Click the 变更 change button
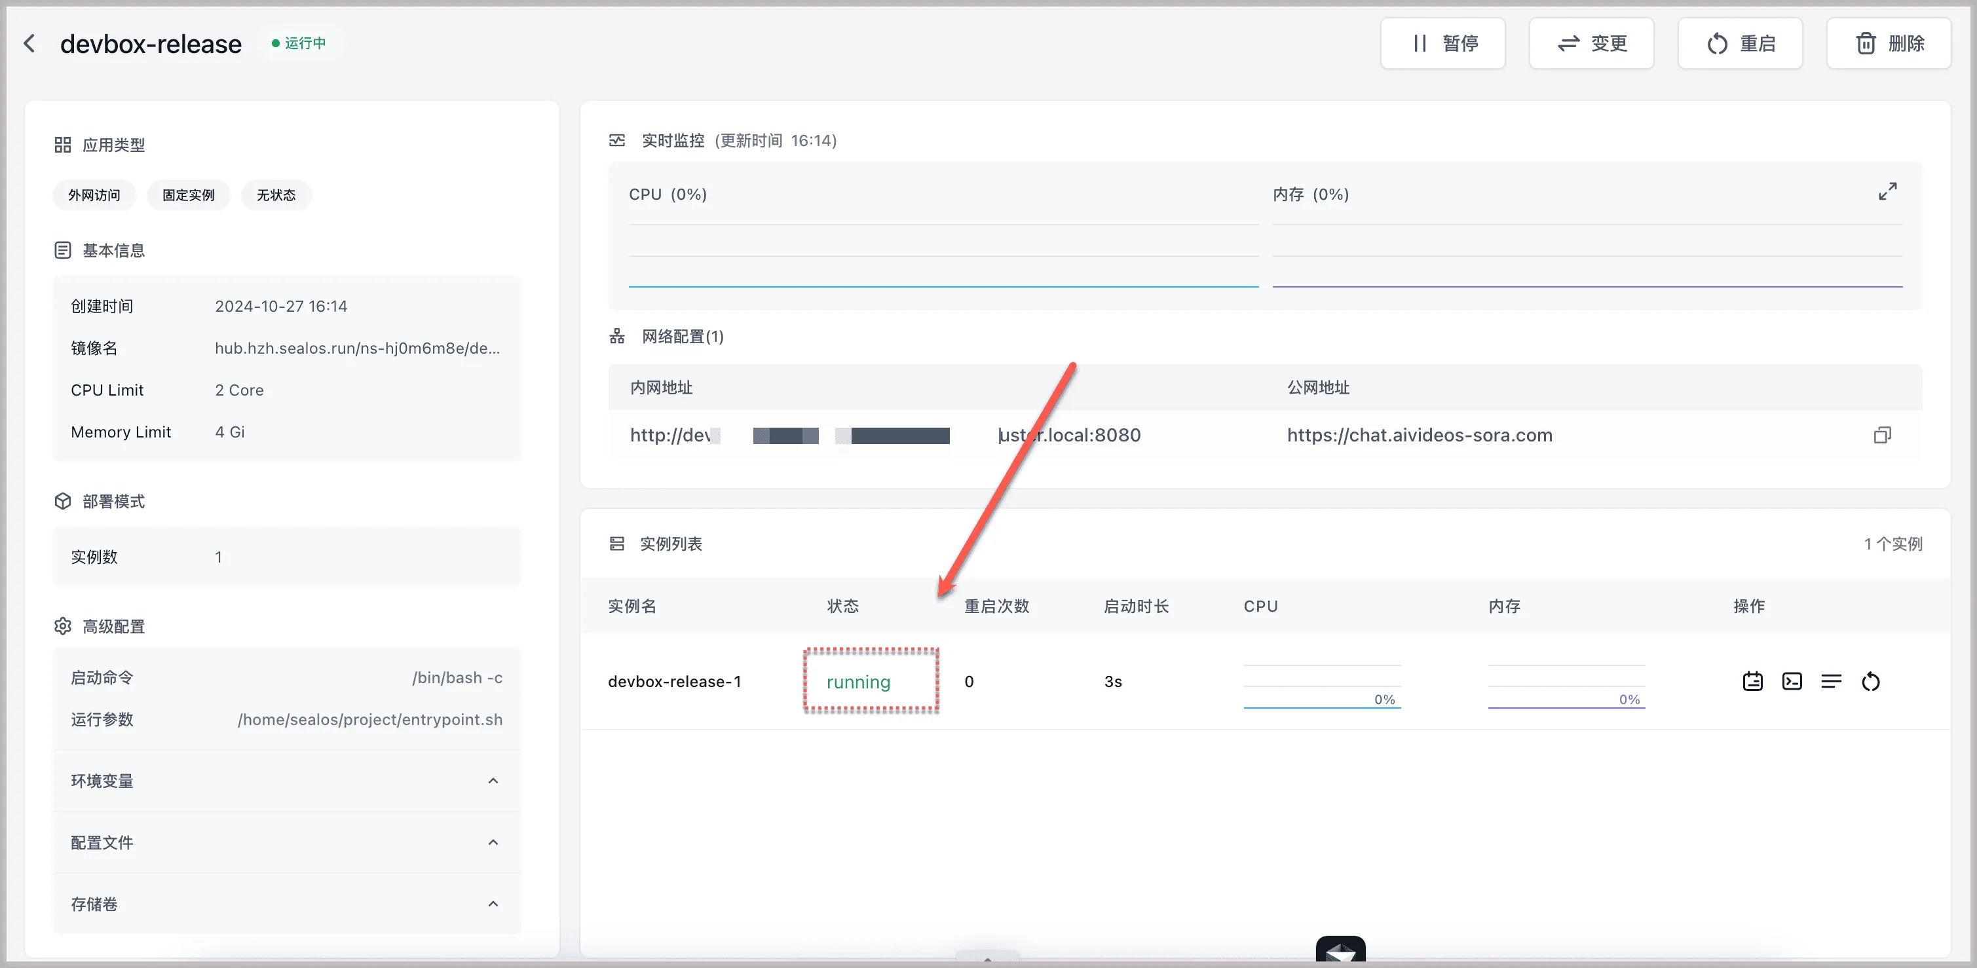Image resolution: width=1977 pixels, height=968 pixels. pyautogui.click(x=1591, y=44)
